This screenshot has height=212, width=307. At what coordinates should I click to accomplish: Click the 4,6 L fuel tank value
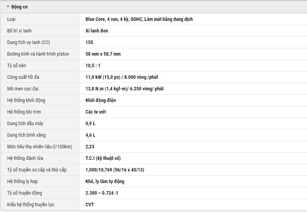point(90,135)
